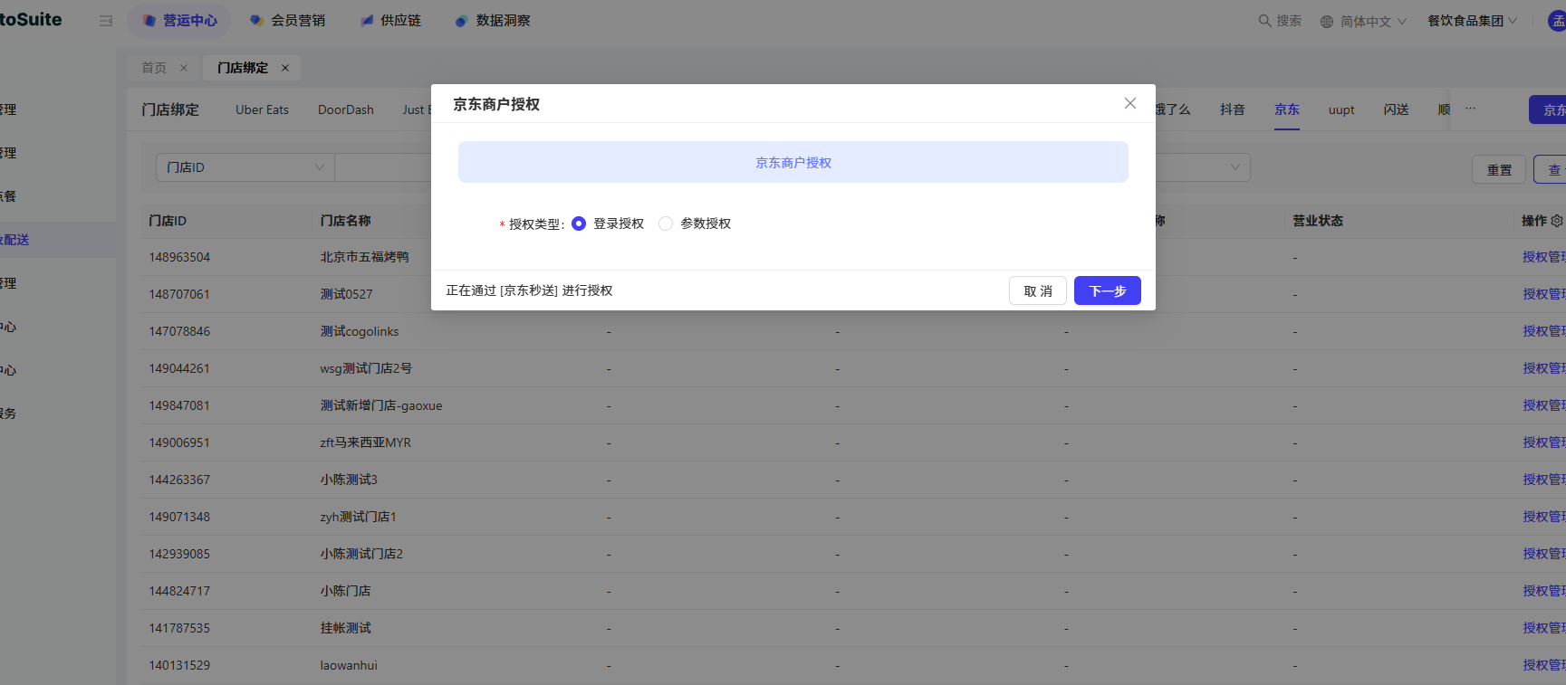Click the 下一步 button
Screen dimensions: 1566x685
pos(1107,290)
